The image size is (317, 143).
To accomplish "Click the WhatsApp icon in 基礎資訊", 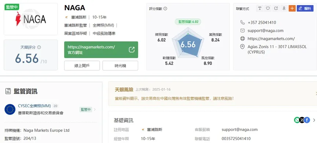I will point(297,120).
